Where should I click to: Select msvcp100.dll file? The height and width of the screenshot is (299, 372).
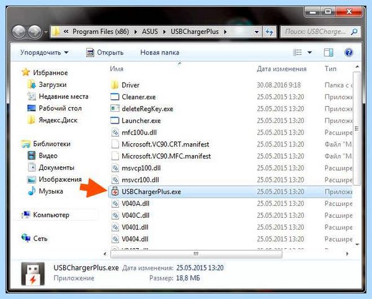coord(141,168)
